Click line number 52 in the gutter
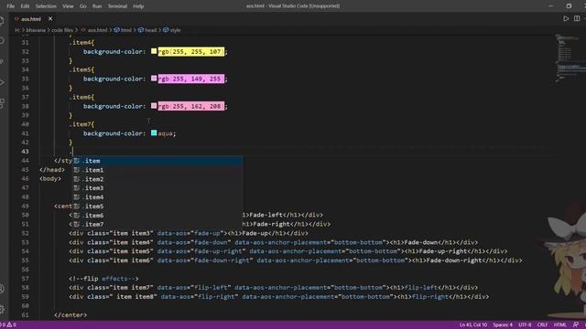 point(25,233)
